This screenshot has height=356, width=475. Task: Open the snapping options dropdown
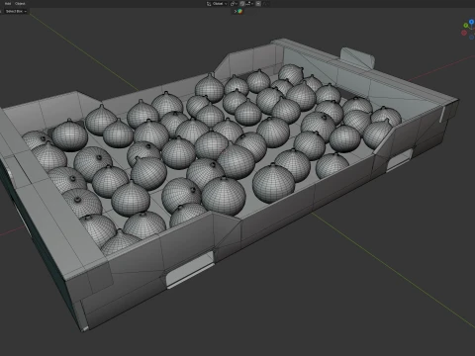249,4
